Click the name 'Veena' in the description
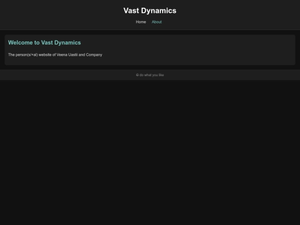 (62, 54)
